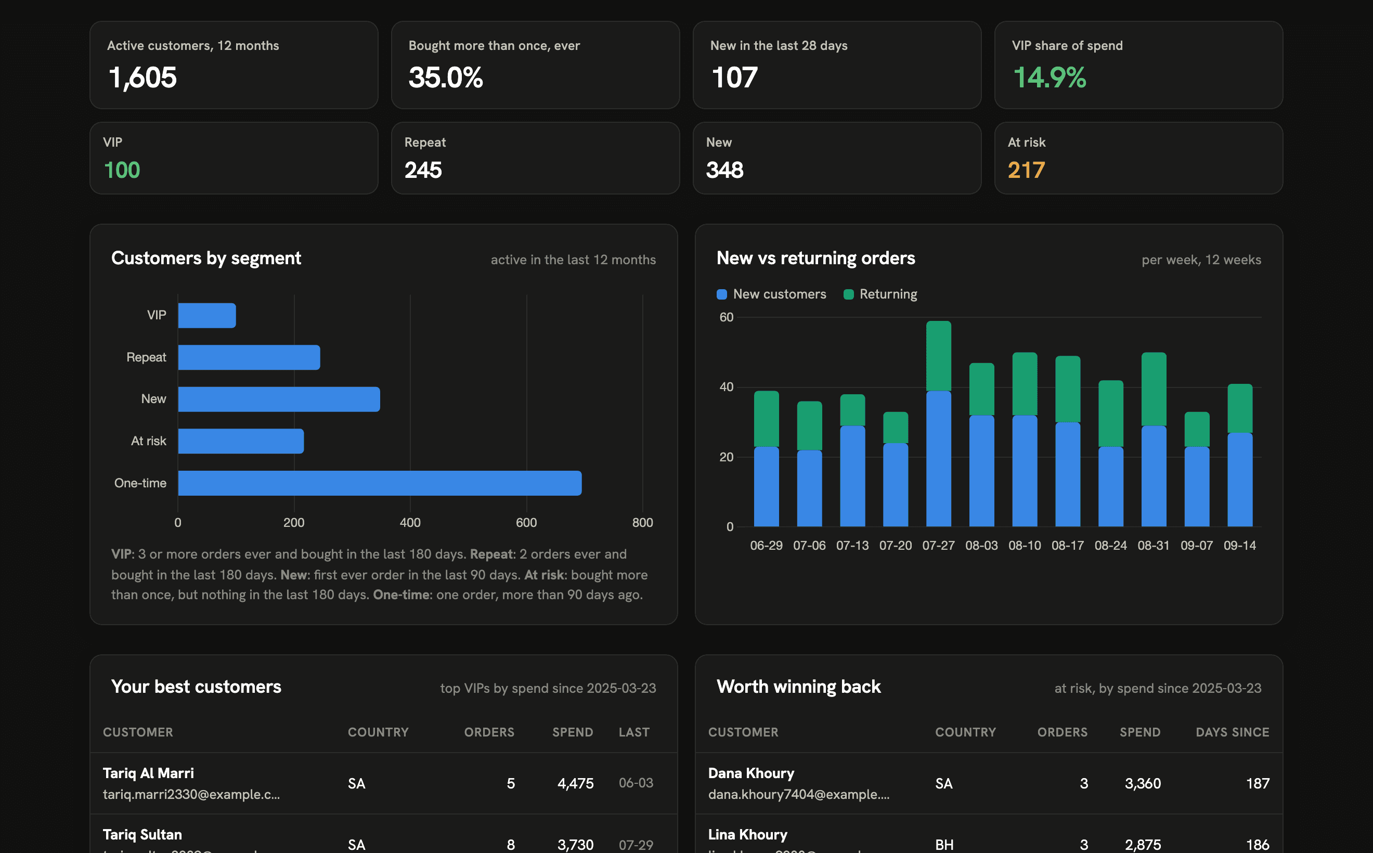This screenshot has width=1373, height=853.
Task: Click the 187 days since value
Action: pos(1258,783)
